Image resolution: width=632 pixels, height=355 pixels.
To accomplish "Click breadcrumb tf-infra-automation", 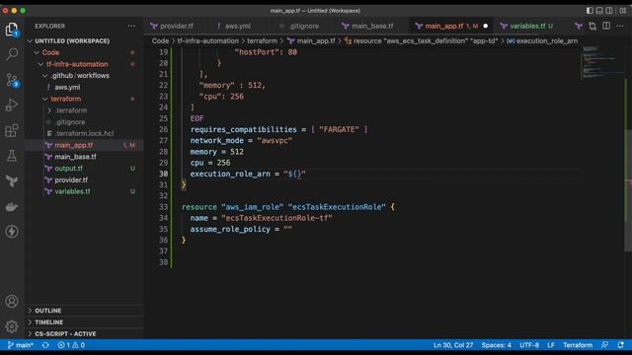I will tap(208, 41).
